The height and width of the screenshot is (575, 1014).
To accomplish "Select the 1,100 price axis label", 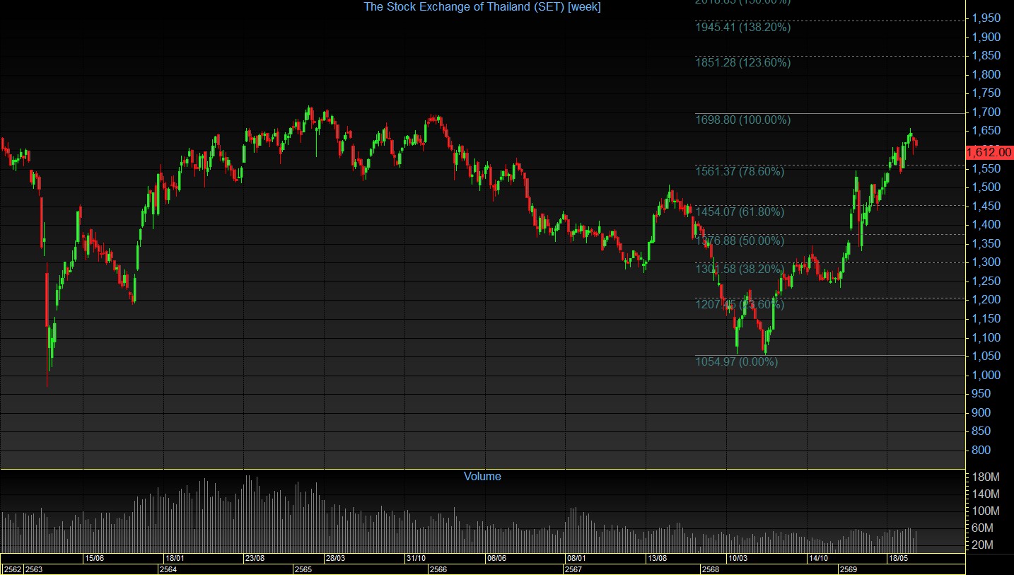I will pos(986,337).
